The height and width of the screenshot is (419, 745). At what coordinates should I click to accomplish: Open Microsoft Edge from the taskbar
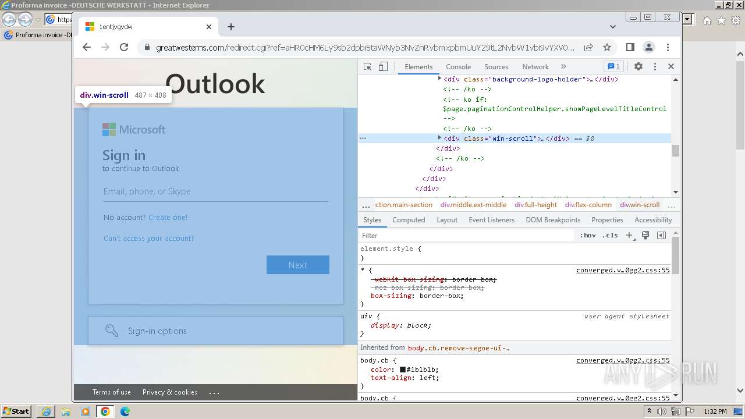pyautogui.click(x=125, y=411)
